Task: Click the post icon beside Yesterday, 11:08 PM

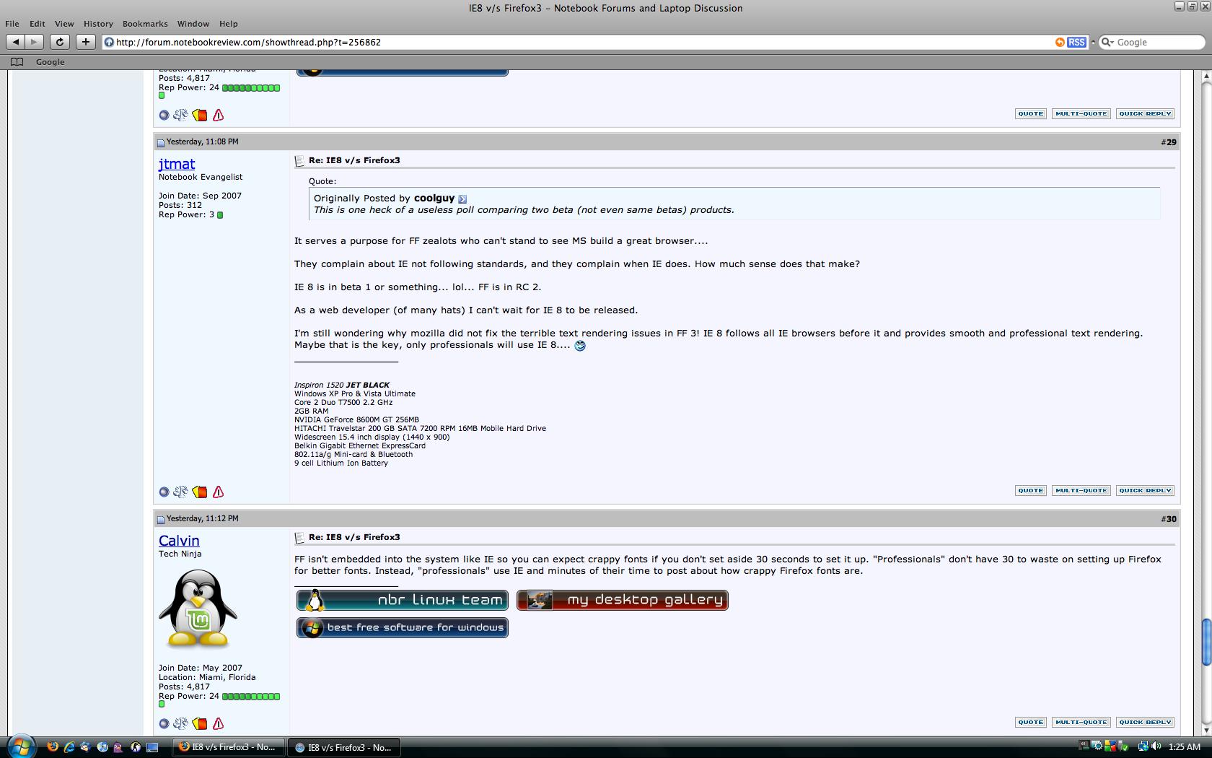Action: pyautogui.click(x=161, y=142)
